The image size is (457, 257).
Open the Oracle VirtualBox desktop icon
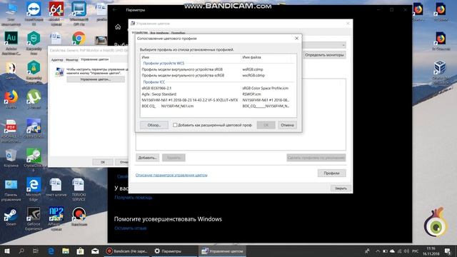click(440, 68)
